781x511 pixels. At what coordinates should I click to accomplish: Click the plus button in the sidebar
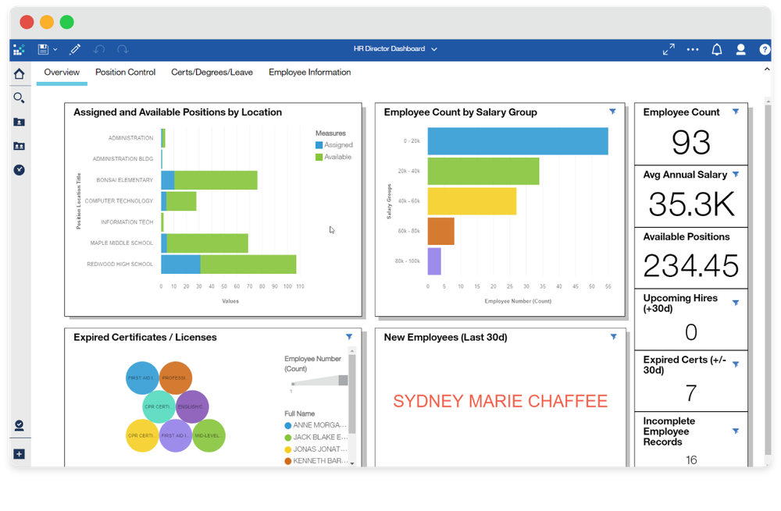click(x=19, y=453)
